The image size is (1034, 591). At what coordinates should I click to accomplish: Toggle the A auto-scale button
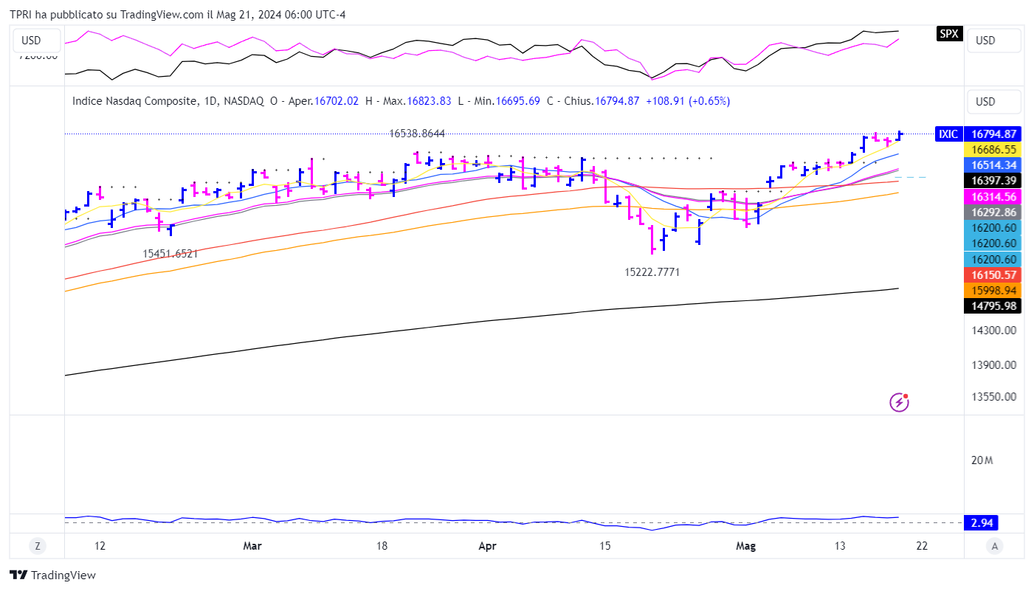[995, 546]
